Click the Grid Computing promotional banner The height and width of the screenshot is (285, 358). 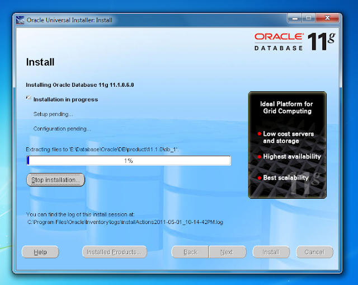pos(287,145)
